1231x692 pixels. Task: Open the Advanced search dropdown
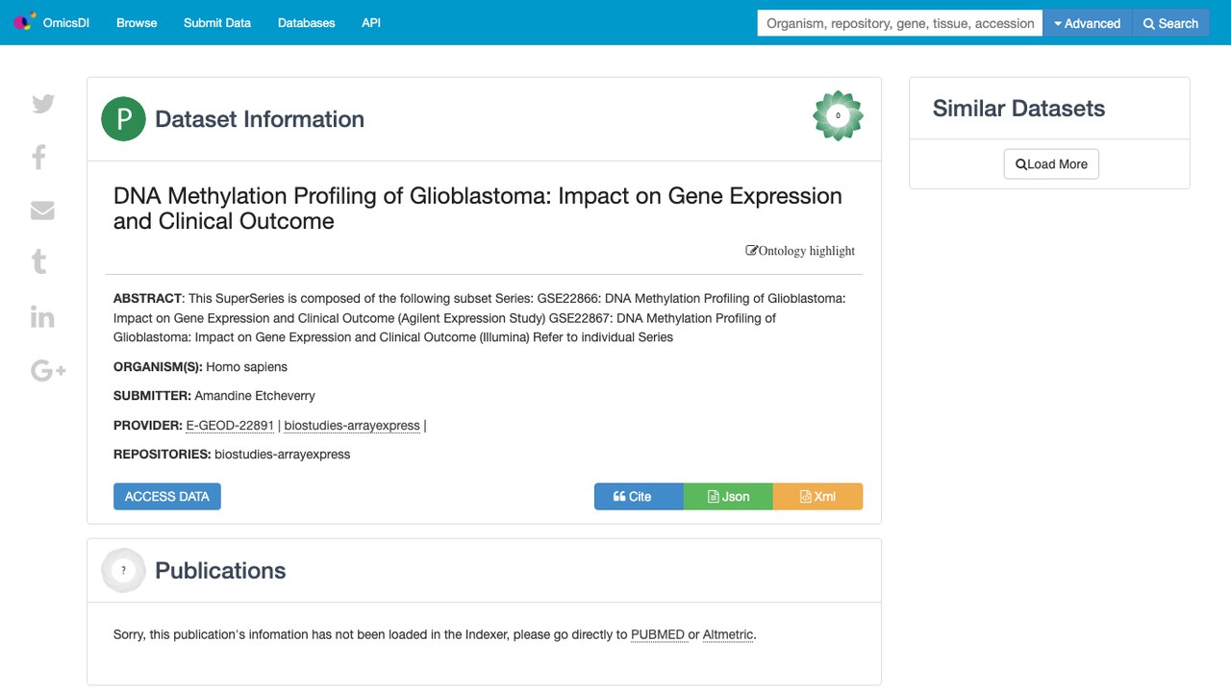pyautogui.click(x=1088, y=23)
